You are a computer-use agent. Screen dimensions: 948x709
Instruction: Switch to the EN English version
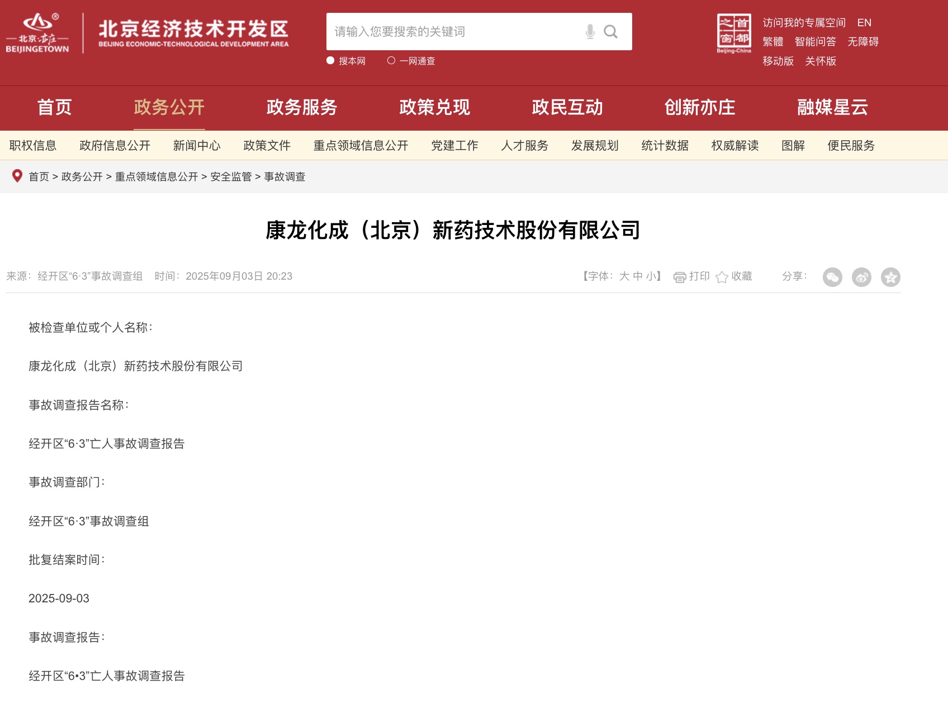[864, 23]
